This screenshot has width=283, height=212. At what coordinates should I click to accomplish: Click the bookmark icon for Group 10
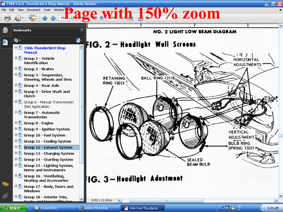click(x=20, y=135)
